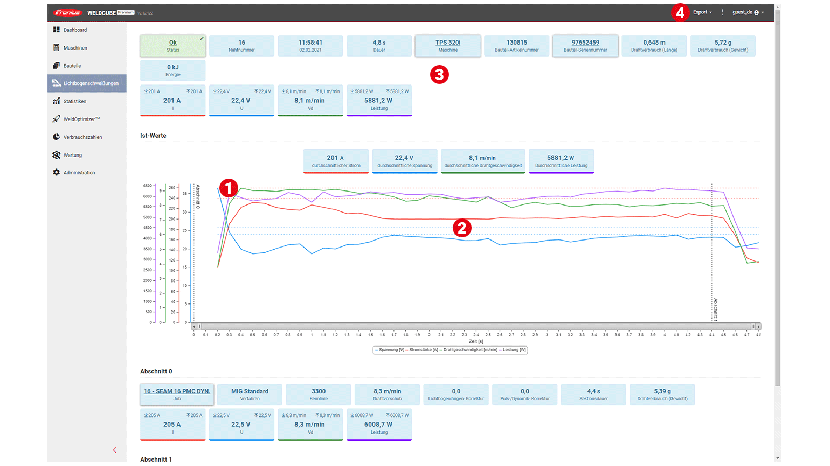Click the WeldOptimizer rocket icon

(x=57, y=119)
